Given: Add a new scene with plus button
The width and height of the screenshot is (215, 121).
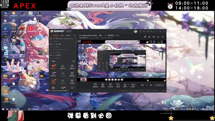Looking at the screenshot, I should point(75,35).
